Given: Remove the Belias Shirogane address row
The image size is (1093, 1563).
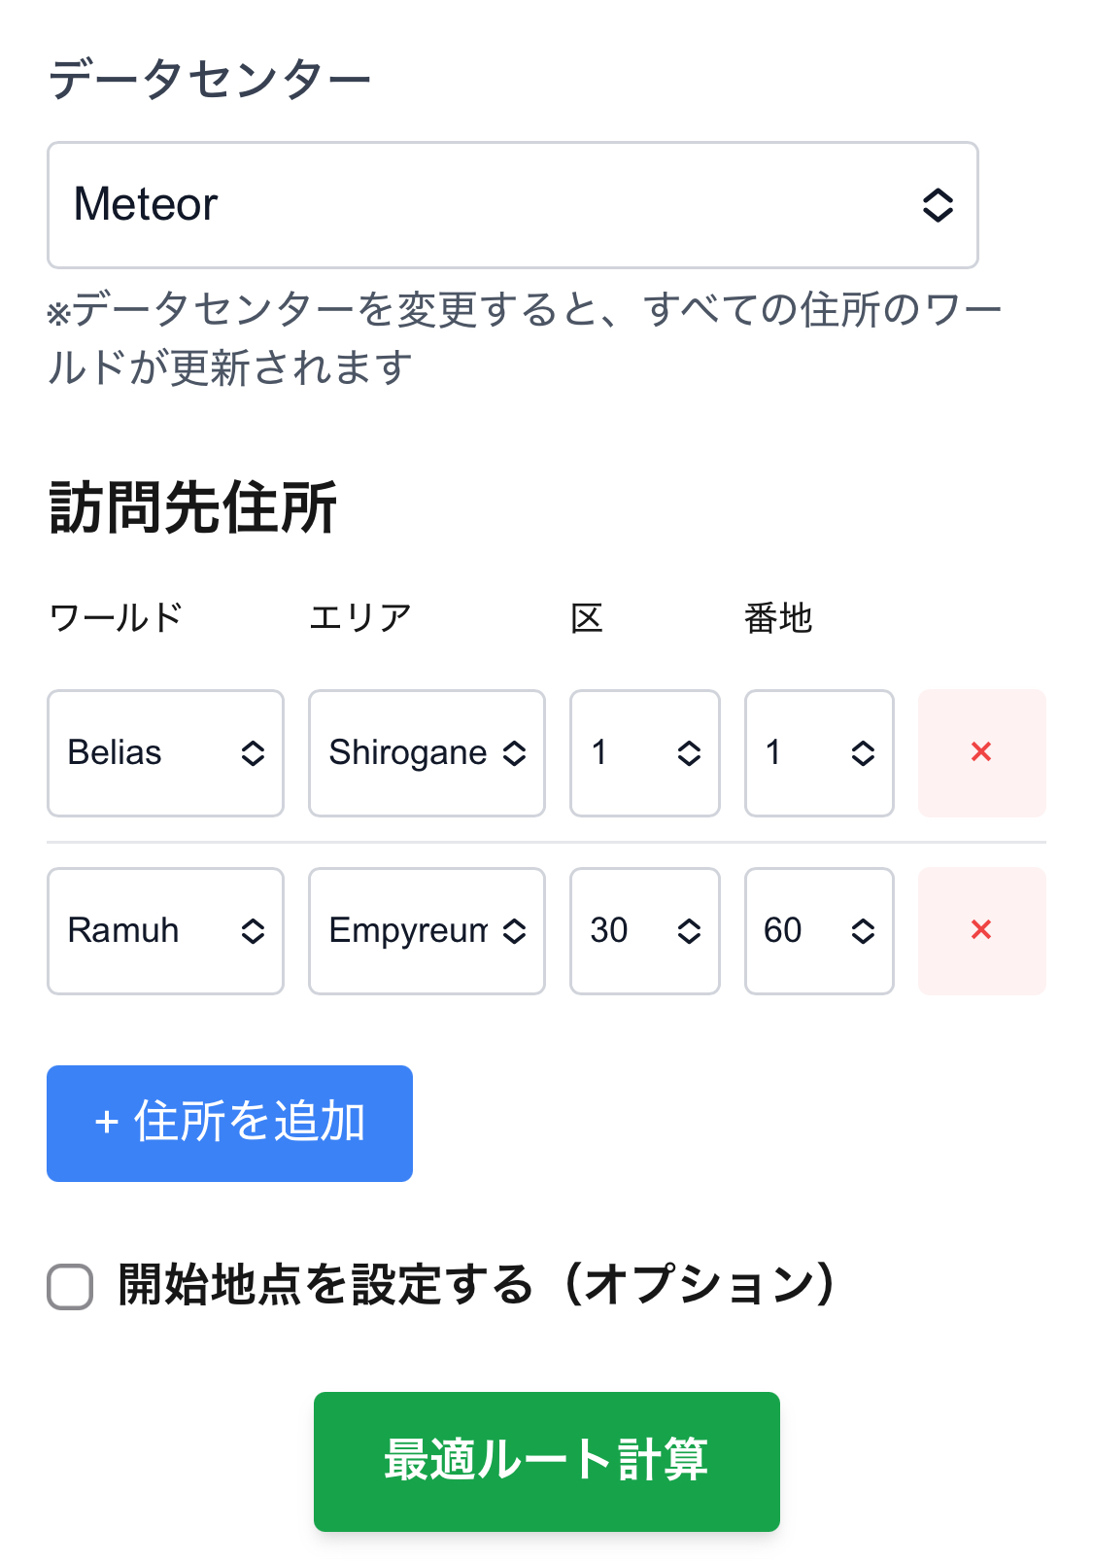Looking at the screenshot, I should [981, 752].
